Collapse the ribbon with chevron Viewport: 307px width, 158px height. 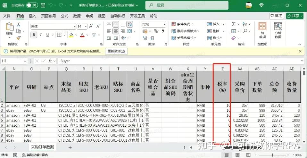299,44
